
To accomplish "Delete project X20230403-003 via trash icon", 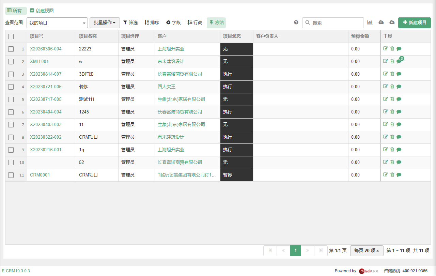I will pos(392,124).
